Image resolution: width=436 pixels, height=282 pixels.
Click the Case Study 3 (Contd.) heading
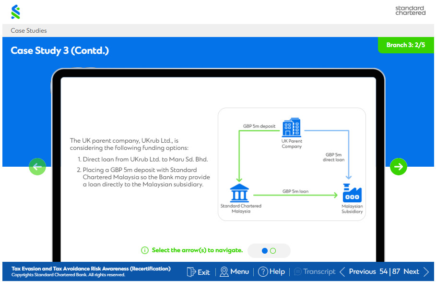(60, 50)
